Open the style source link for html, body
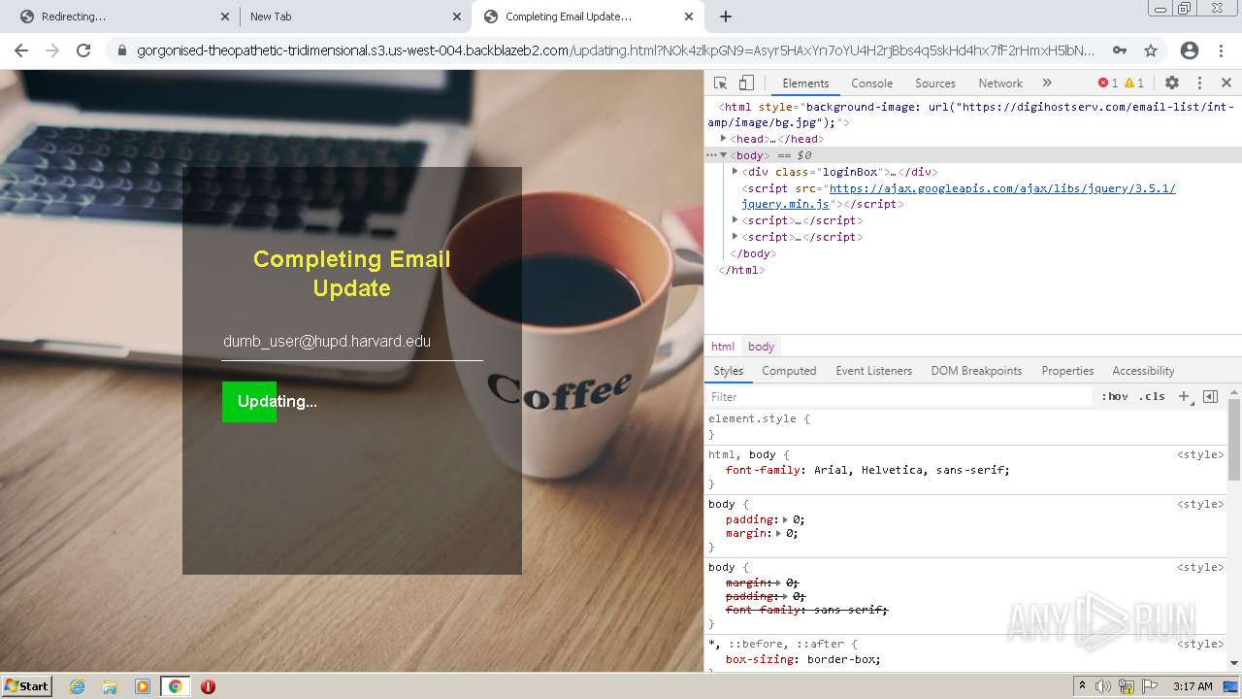 [1200, 454]
